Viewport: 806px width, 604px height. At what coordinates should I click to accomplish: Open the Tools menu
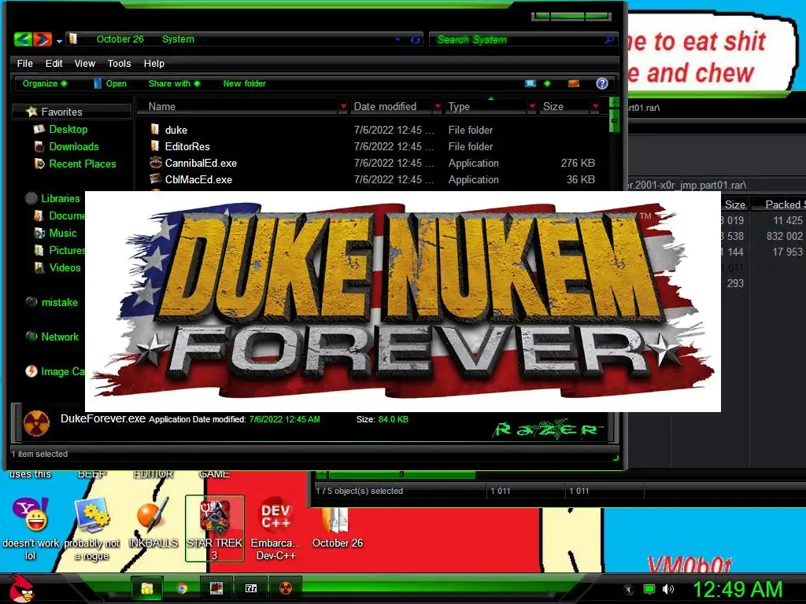tap(119, 63)
